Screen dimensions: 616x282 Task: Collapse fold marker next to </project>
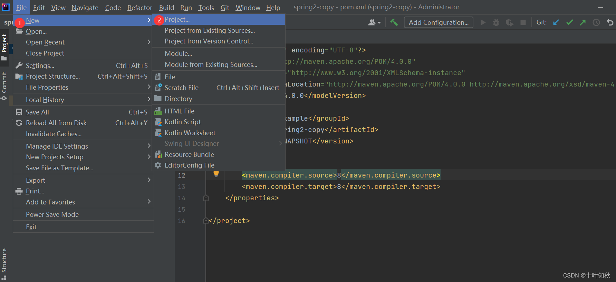coord(206,221)
